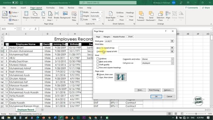This screenshot has width=213, height=120.
Task: Open the Breaks icon
Action: pyautogui.click(x=57, y=14)
